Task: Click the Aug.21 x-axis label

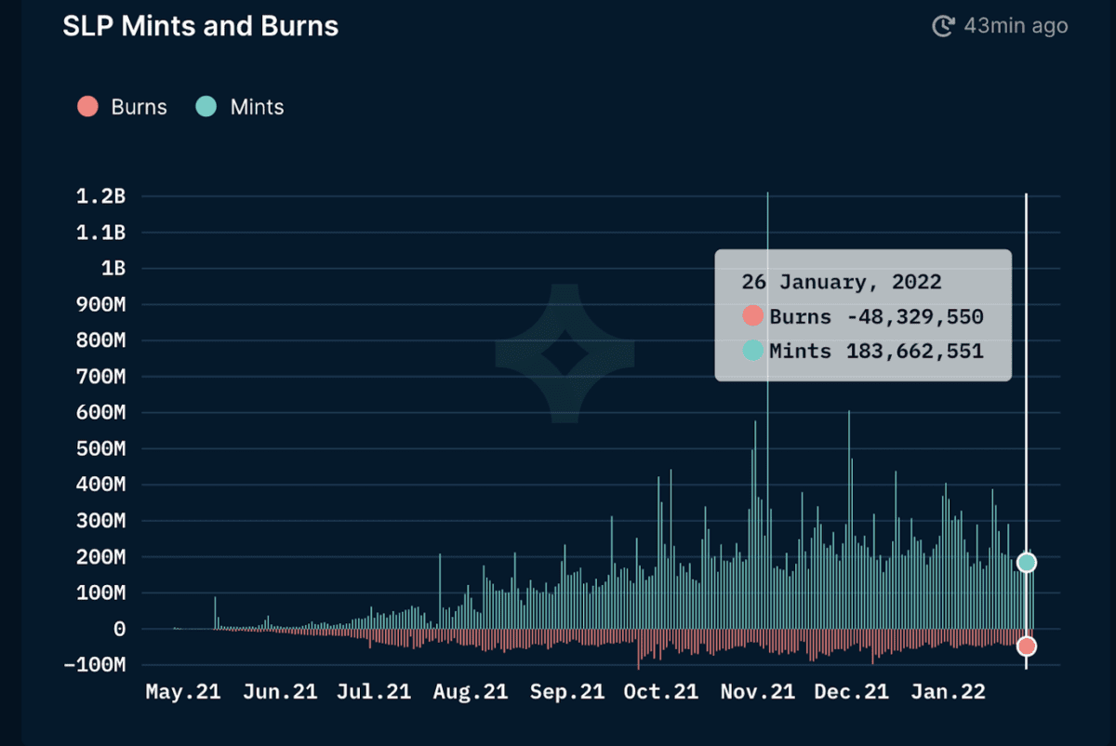Action: pos(470,692)
